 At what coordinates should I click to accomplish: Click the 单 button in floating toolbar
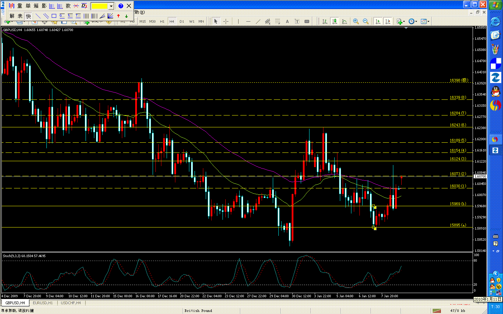(x=28, y=6)
